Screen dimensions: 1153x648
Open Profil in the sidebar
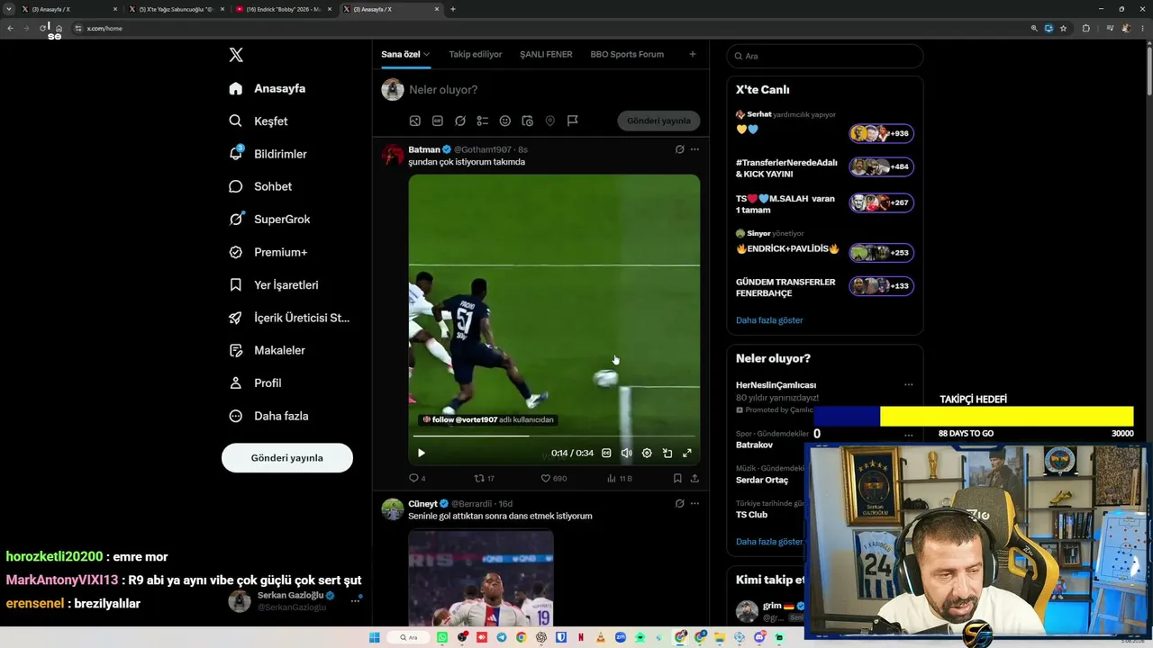tap(256, 382)
